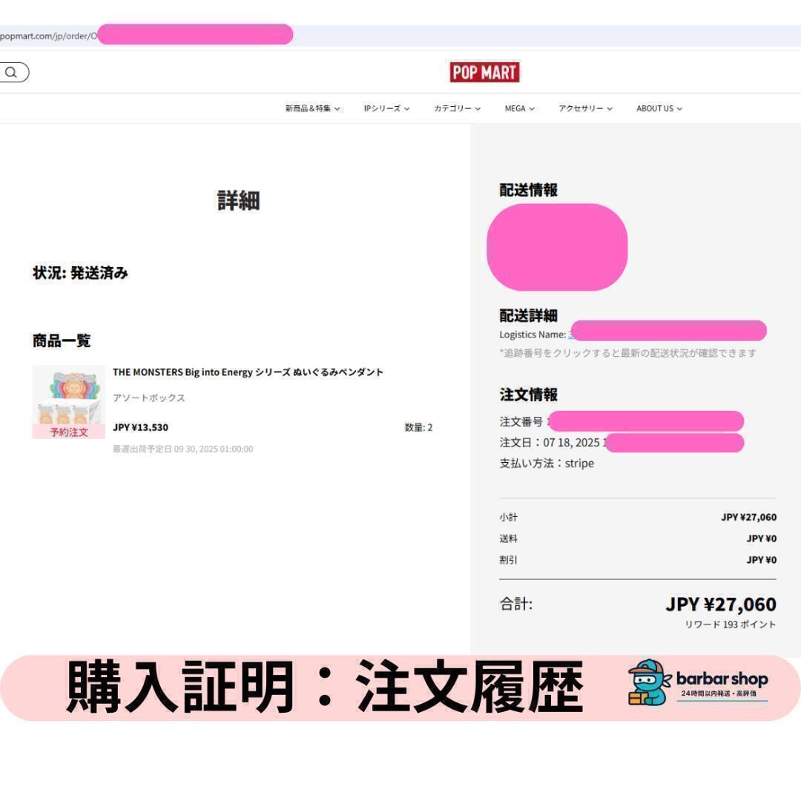Expand the ABOUT US menu
This screenshot has width=801, height=801.
659,108
